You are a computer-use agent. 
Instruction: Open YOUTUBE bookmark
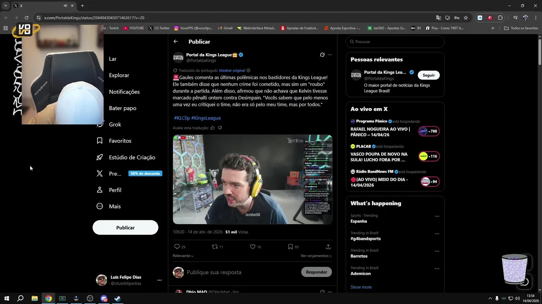tap(133, 28)
